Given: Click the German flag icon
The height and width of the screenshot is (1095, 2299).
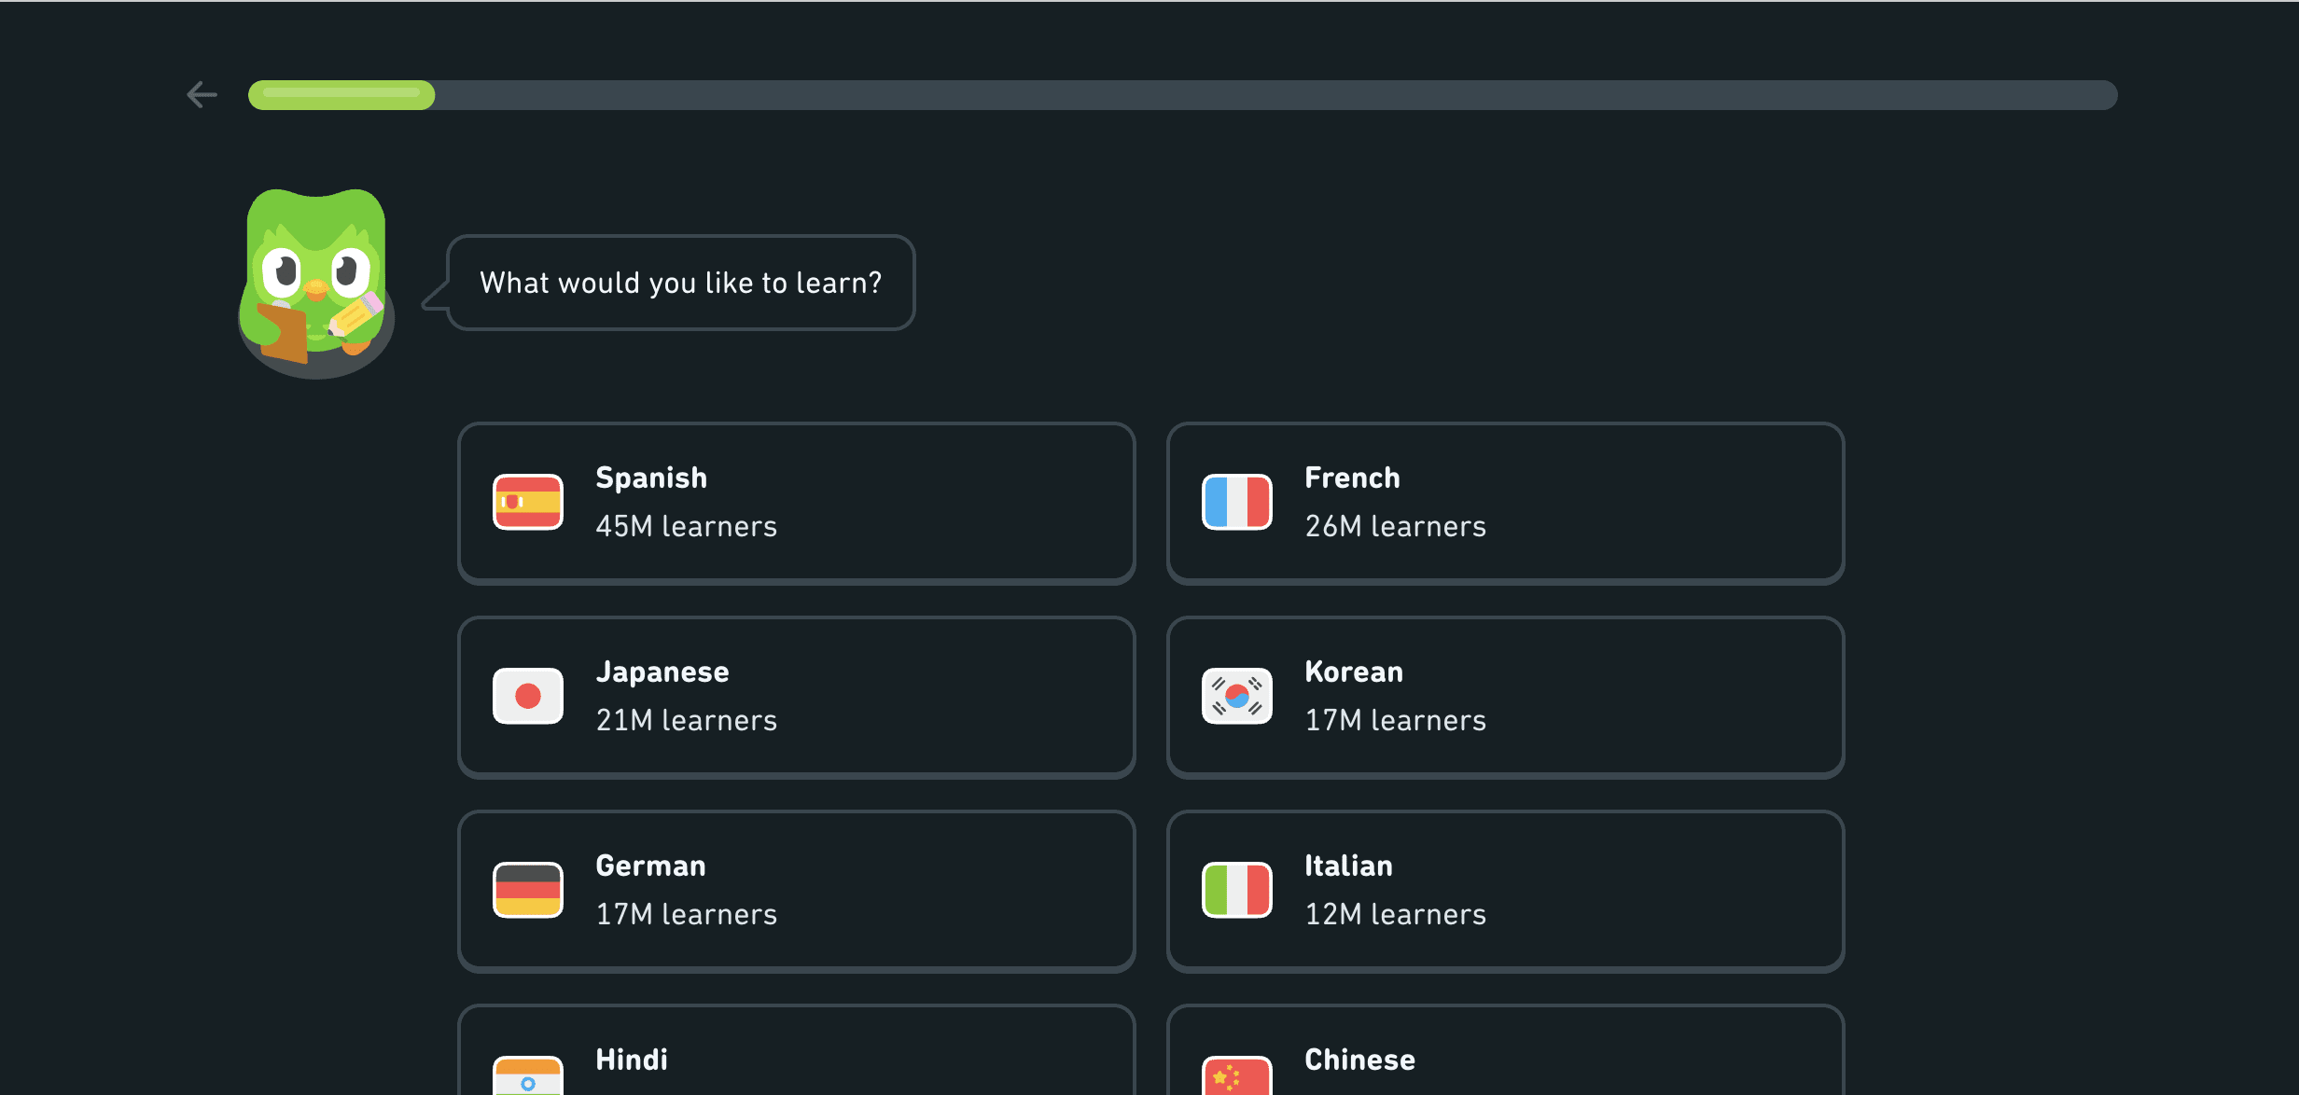Looking at the screenshot, I should 527,890.
